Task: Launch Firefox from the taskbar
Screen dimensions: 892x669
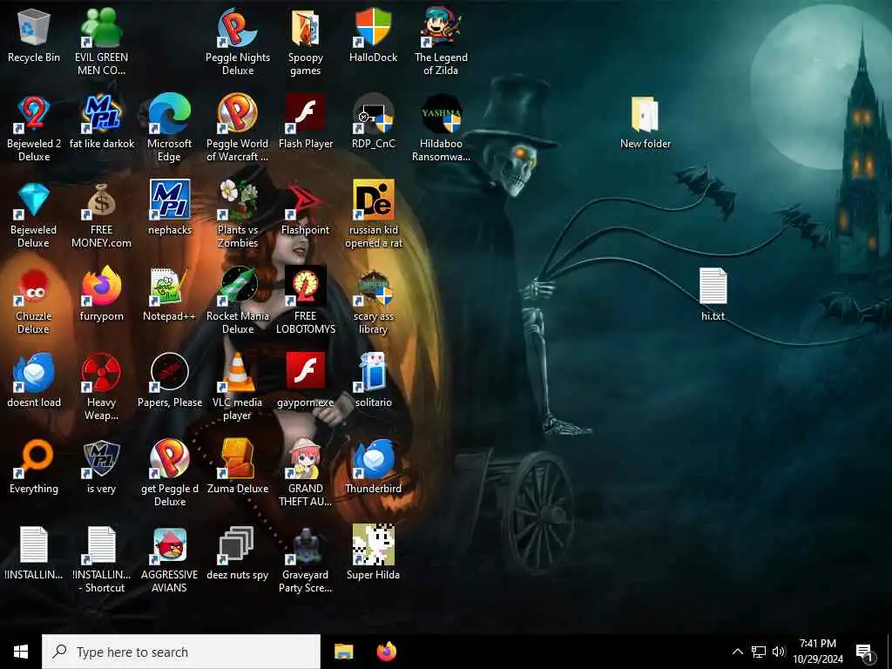Action: click(386, 652)
